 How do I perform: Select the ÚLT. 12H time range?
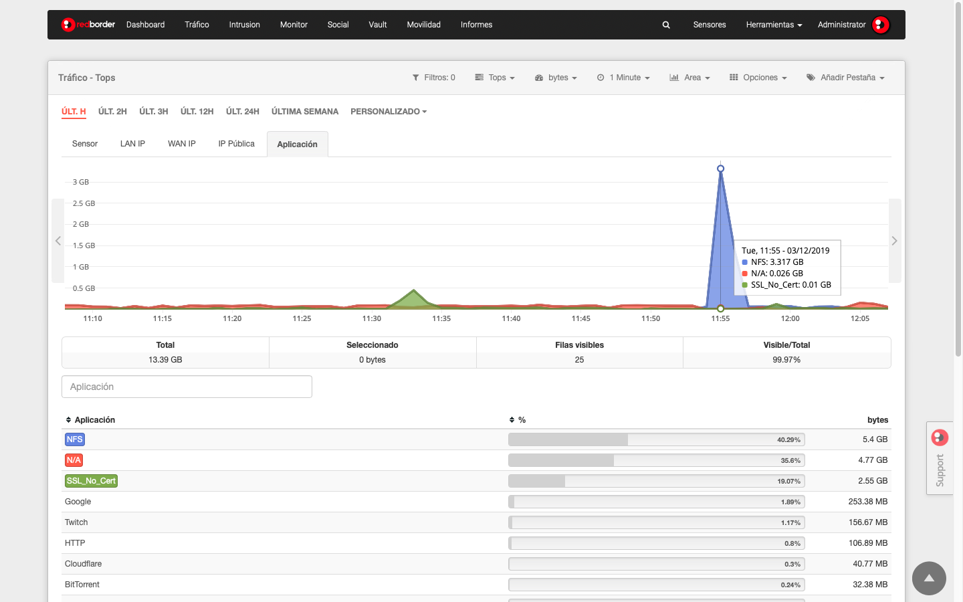(x=197, y=112)
